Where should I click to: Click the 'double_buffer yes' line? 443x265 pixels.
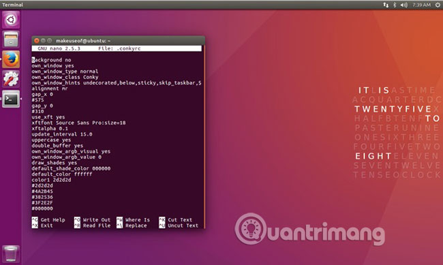point(57,146)
